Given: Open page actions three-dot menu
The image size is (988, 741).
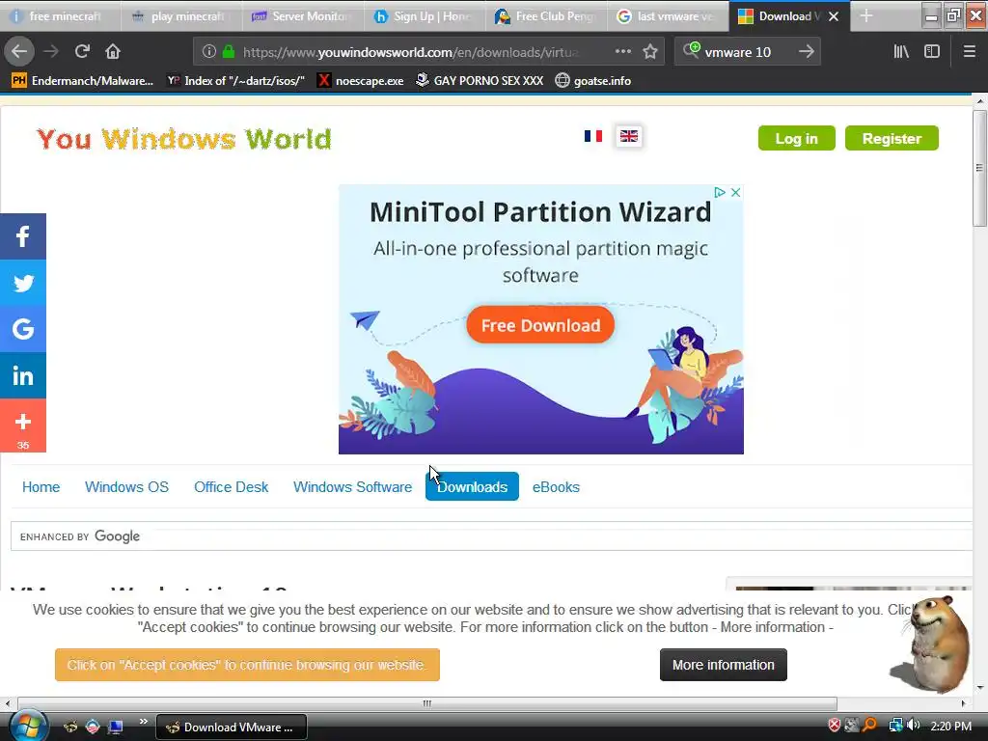Looking at the screenshot, I should pyautogui.click(x=622, y=52).
